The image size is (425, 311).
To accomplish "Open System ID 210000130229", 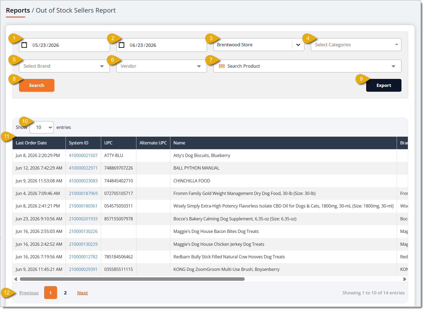I will (83, 244).
